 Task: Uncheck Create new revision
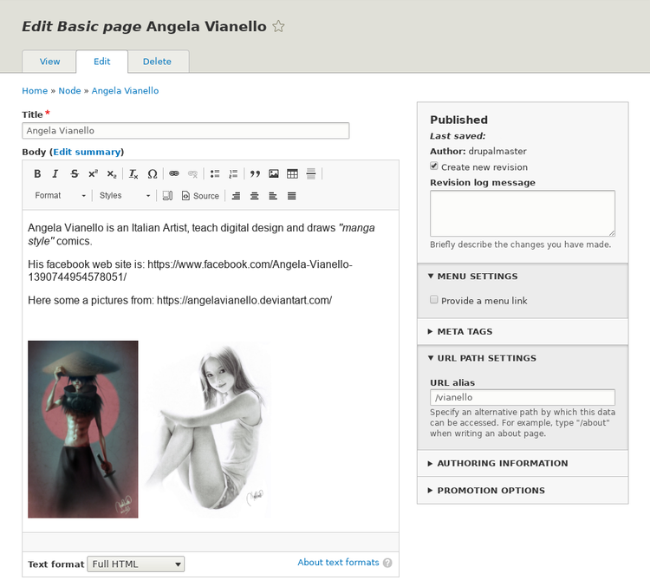coord(434,166)
